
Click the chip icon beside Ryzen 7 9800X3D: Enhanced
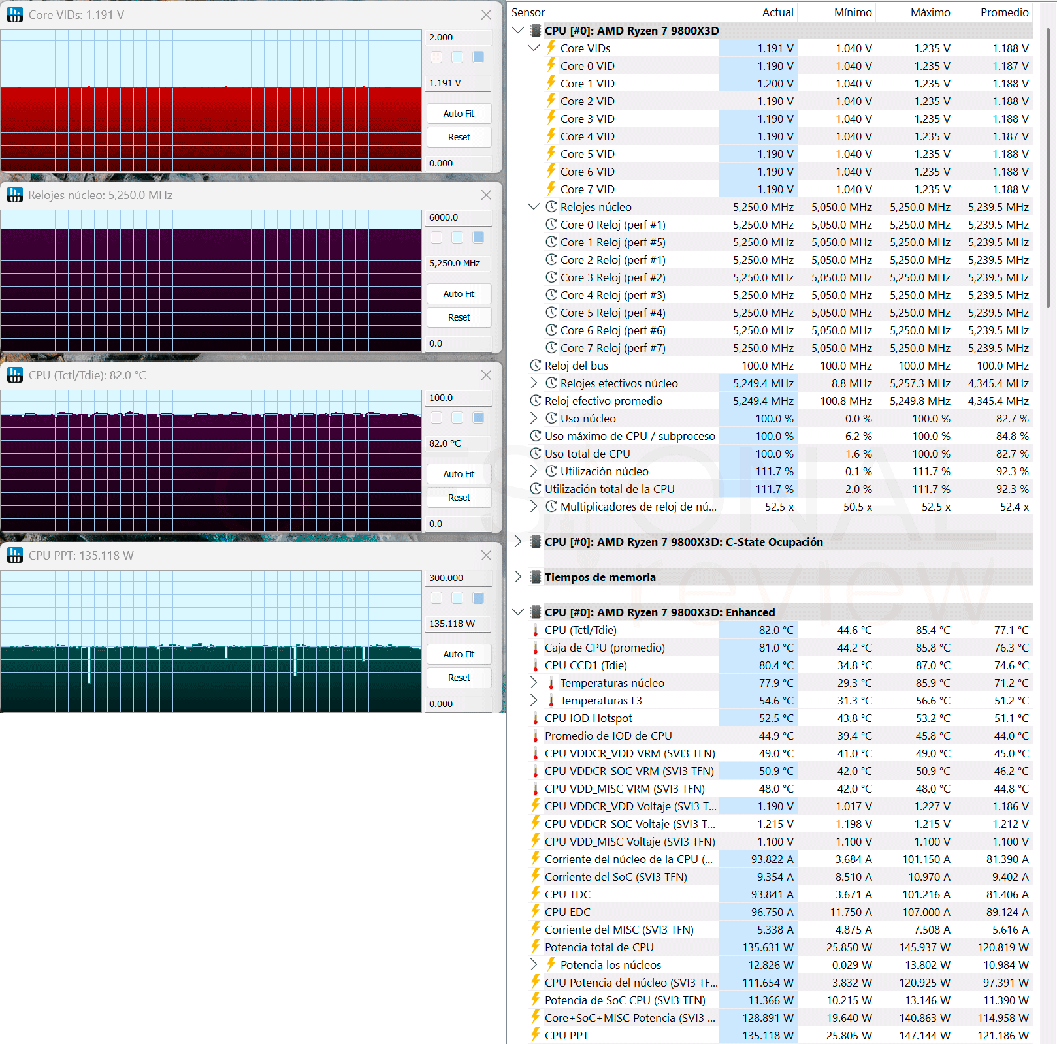pos(536,612)
